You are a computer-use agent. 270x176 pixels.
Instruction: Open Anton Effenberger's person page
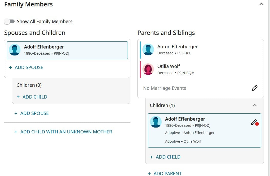[x=177, y=47]
